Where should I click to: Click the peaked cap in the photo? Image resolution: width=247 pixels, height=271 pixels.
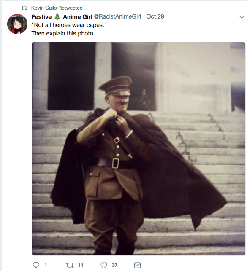click(116, 86)
